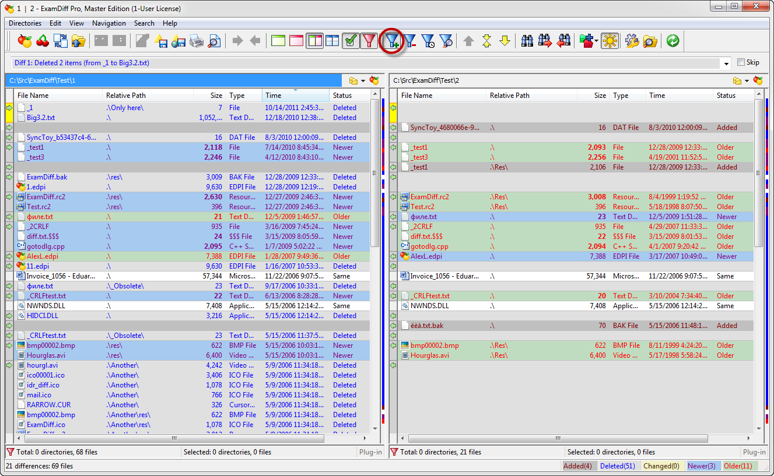
Task: Toggle the vertical split panes button
Action: click(x=314, y=41)
